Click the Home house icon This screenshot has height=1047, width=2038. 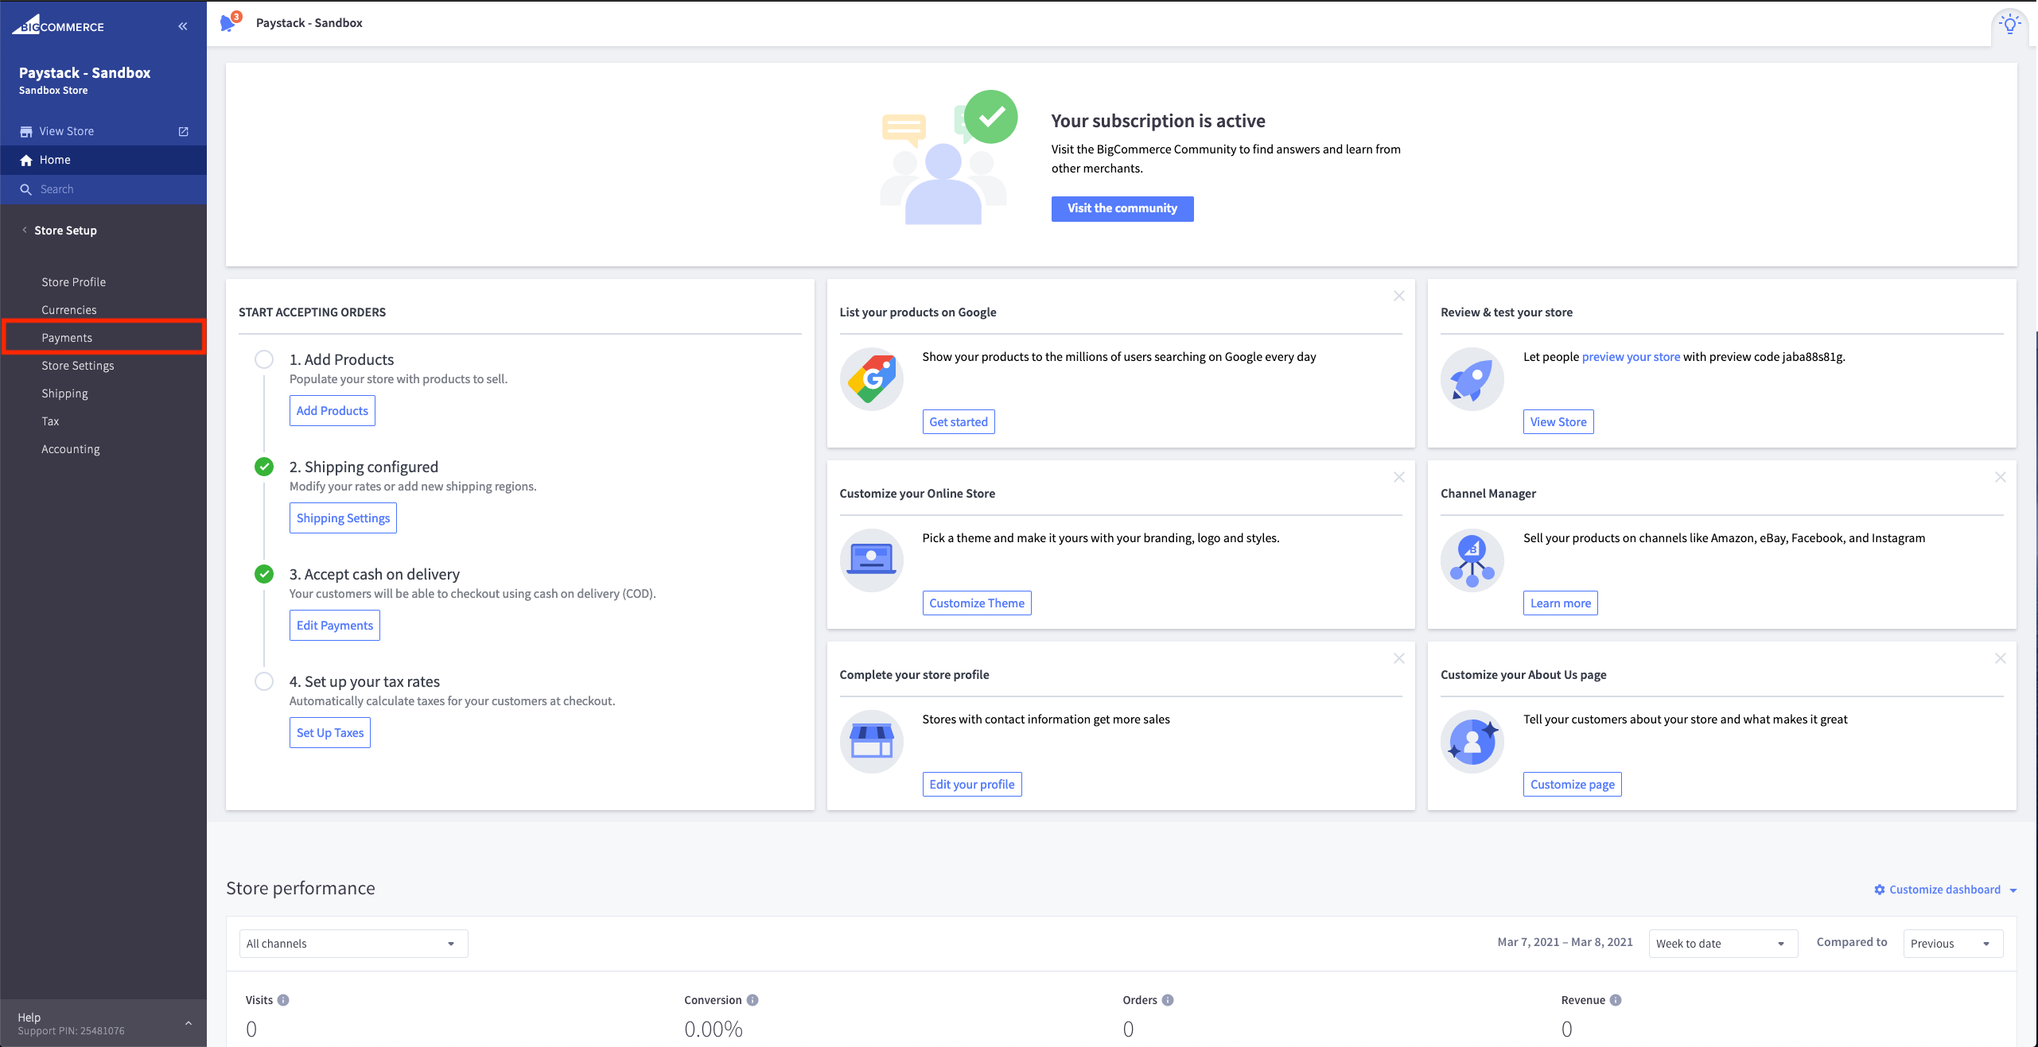[26, 161]
